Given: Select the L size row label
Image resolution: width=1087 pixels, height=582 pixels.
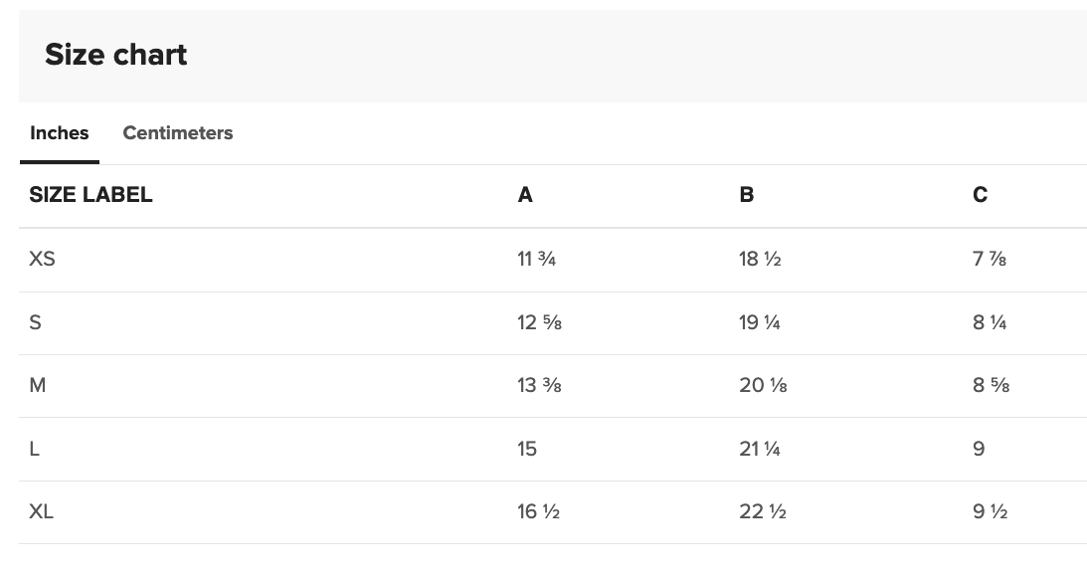Looking at the screenshot, I should click(x=35, y=449).
